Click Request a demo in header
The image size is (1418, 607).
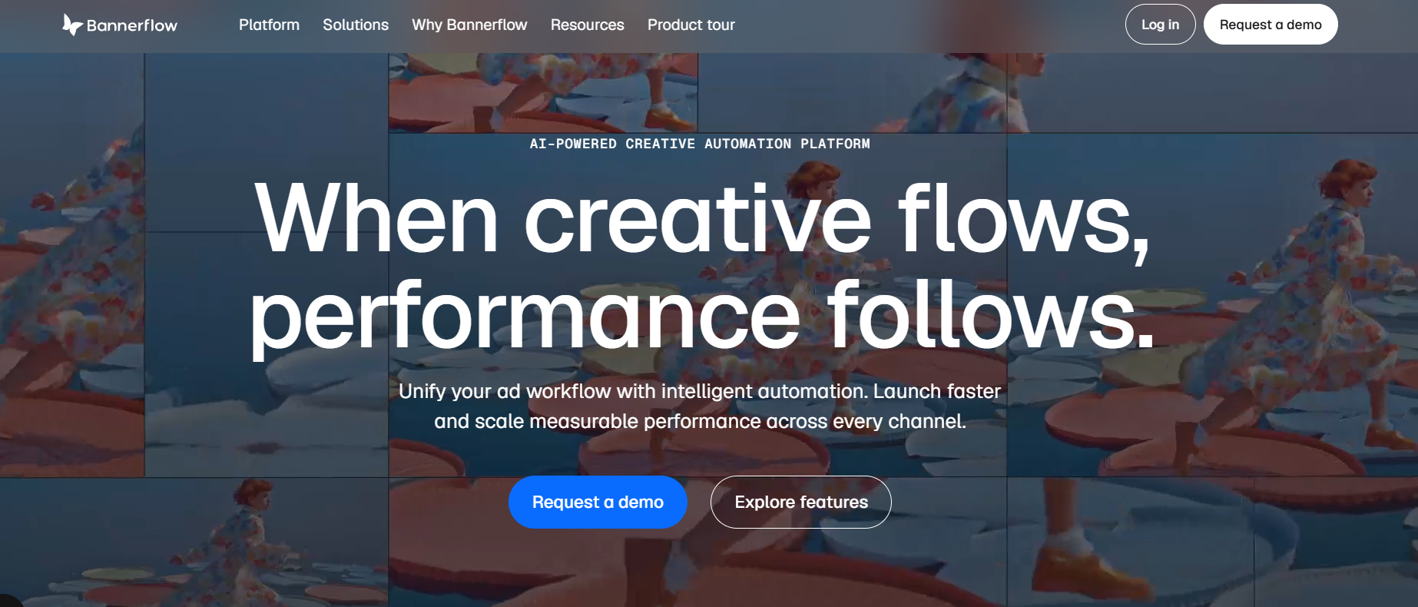[1271, 25]
